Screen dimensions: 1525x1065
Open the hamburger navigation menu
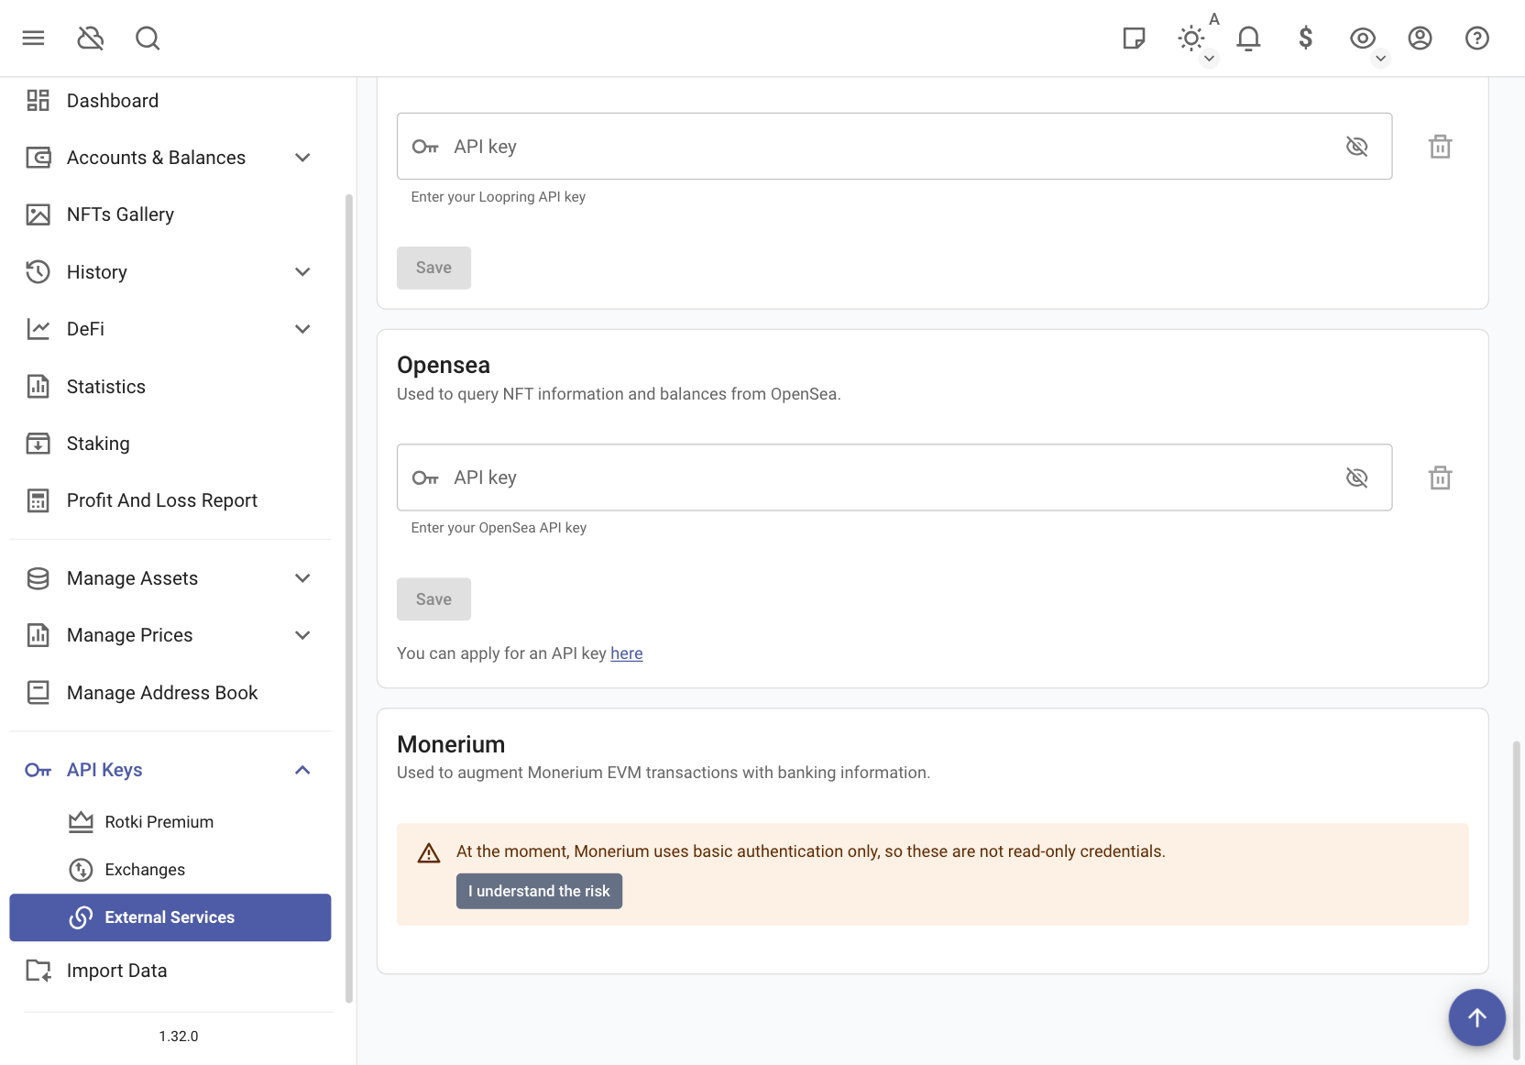[x=34, y=38]
